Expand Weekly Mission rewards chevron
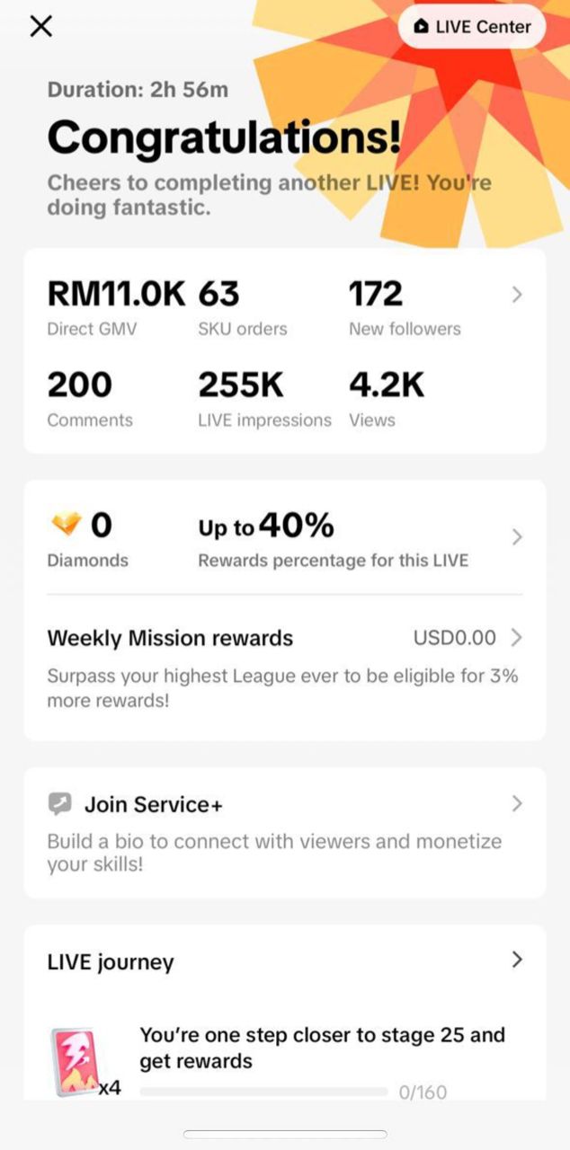The image size is (570, 1150). pyautogui.click(x=517, y=638)
